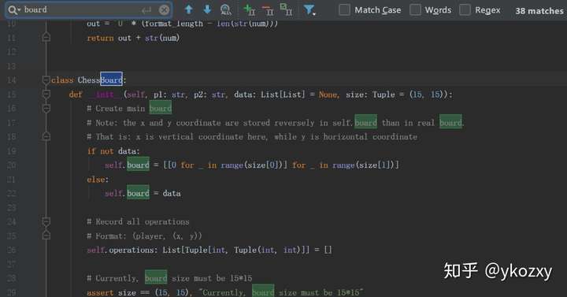Select all occurrences icon
Viewport: 567px width, 297px height.
[286, 9]
